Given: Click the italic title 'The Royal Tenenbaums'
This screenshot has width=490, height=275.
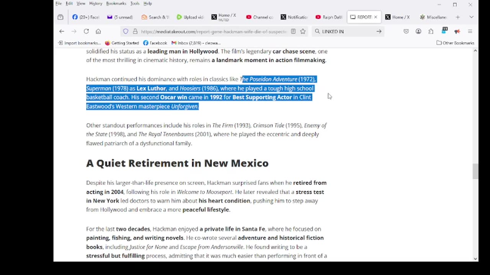Looking at the screenshot, I should coord(166,134).
